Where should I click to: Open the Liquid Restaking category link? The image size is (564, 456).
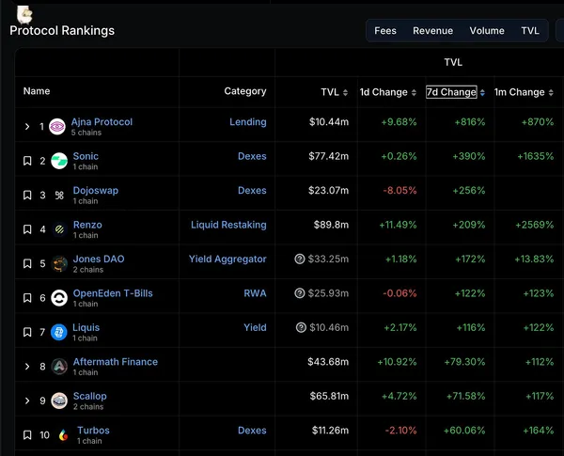[228, 225]
